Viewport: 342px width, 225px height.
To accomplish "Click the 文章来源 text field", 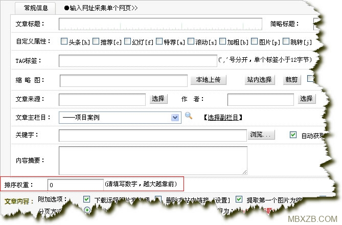I will click(102, 100).
